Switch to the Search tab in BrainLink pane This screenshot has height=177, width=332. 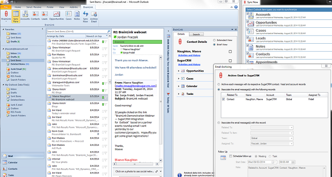click(196, 34)
